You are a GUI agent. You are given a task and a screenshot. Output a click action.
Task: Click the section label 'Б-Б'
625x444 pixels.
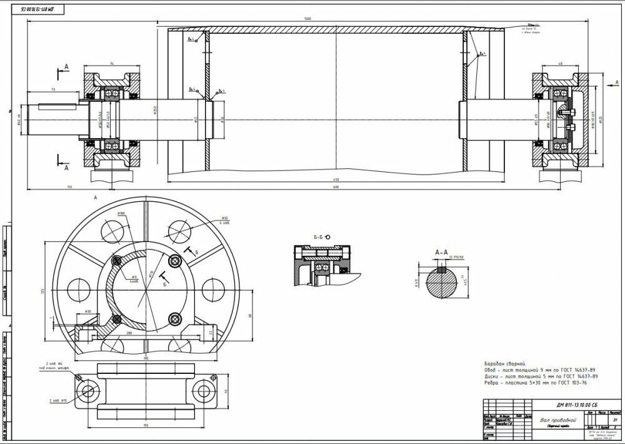pyautogui.click(x=318, y=238)
